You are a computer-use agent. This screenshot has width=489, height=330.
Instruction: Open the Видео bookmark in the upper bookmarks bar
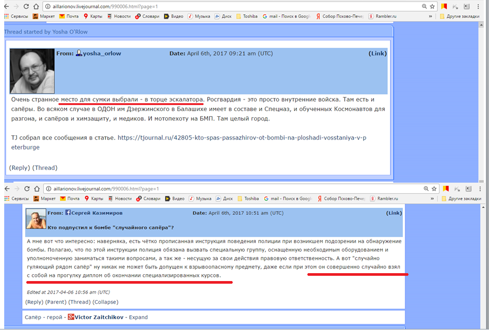174,16
